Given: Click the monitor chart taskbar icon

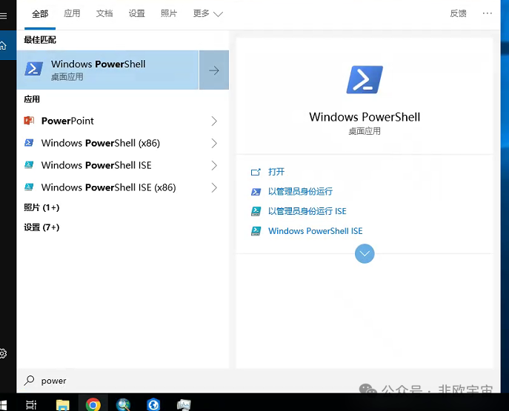Looking at the screenshot, I should 184,405.
